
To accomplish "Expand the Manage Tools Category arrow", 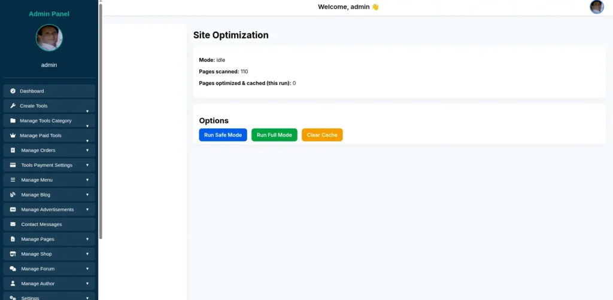I will (x=87, y=126).
